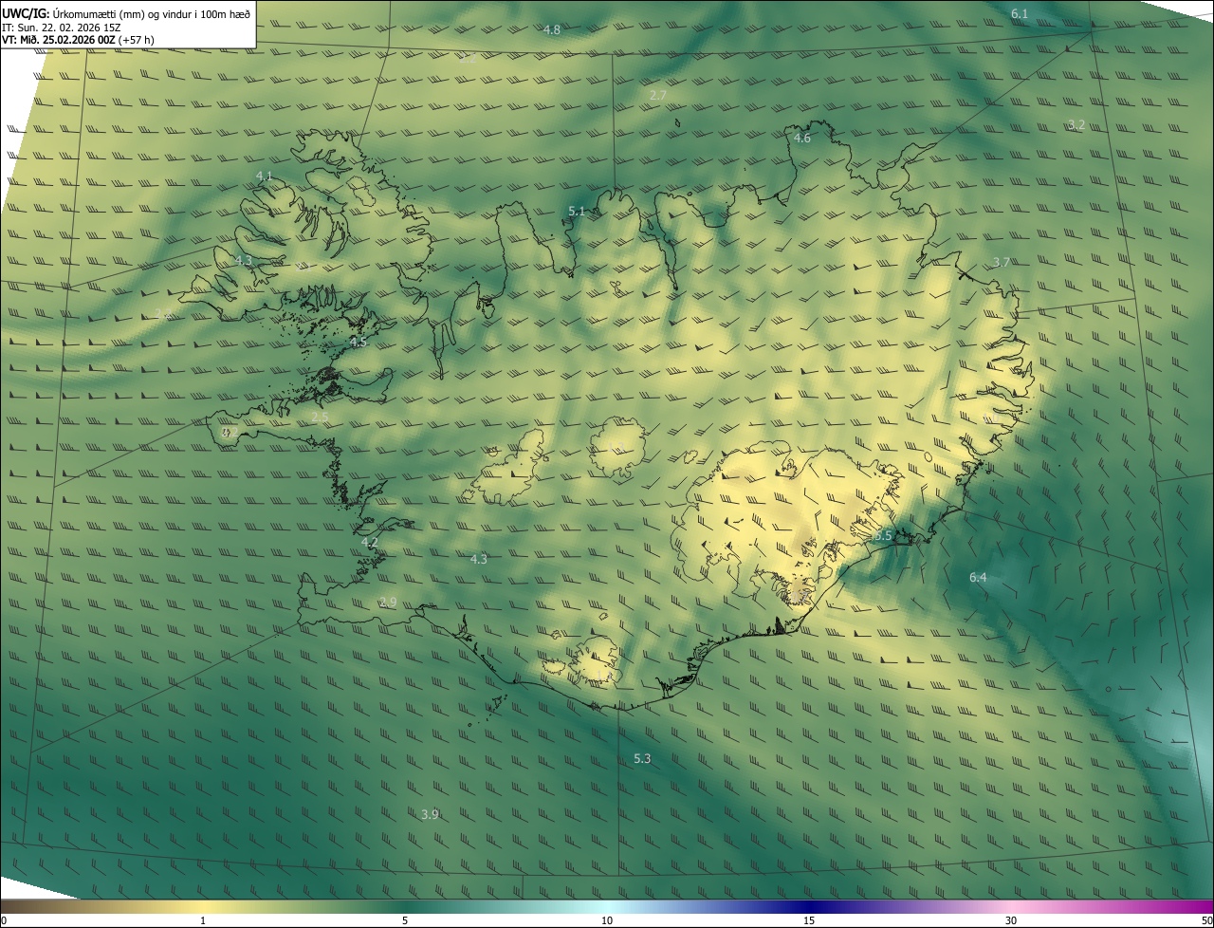Image resolution: width=1214 pixels, height=928 pixels.
Task: Click the 2.5 value label
Action: pyautogui.click(x=320, y=418)
